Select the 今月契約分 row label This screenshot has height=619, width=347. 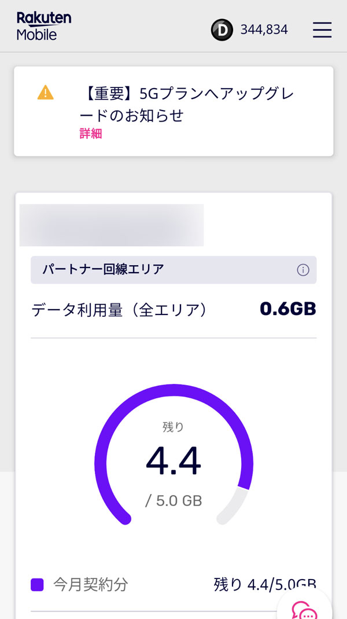coord(90,584)
